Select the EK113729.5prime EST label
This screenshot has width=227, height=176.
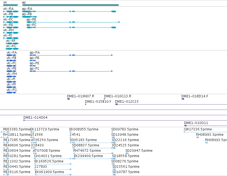point(45,129)
